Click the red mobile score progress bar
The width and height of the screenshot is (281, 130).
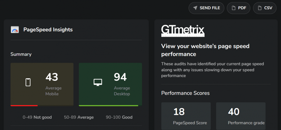[24, 106]
